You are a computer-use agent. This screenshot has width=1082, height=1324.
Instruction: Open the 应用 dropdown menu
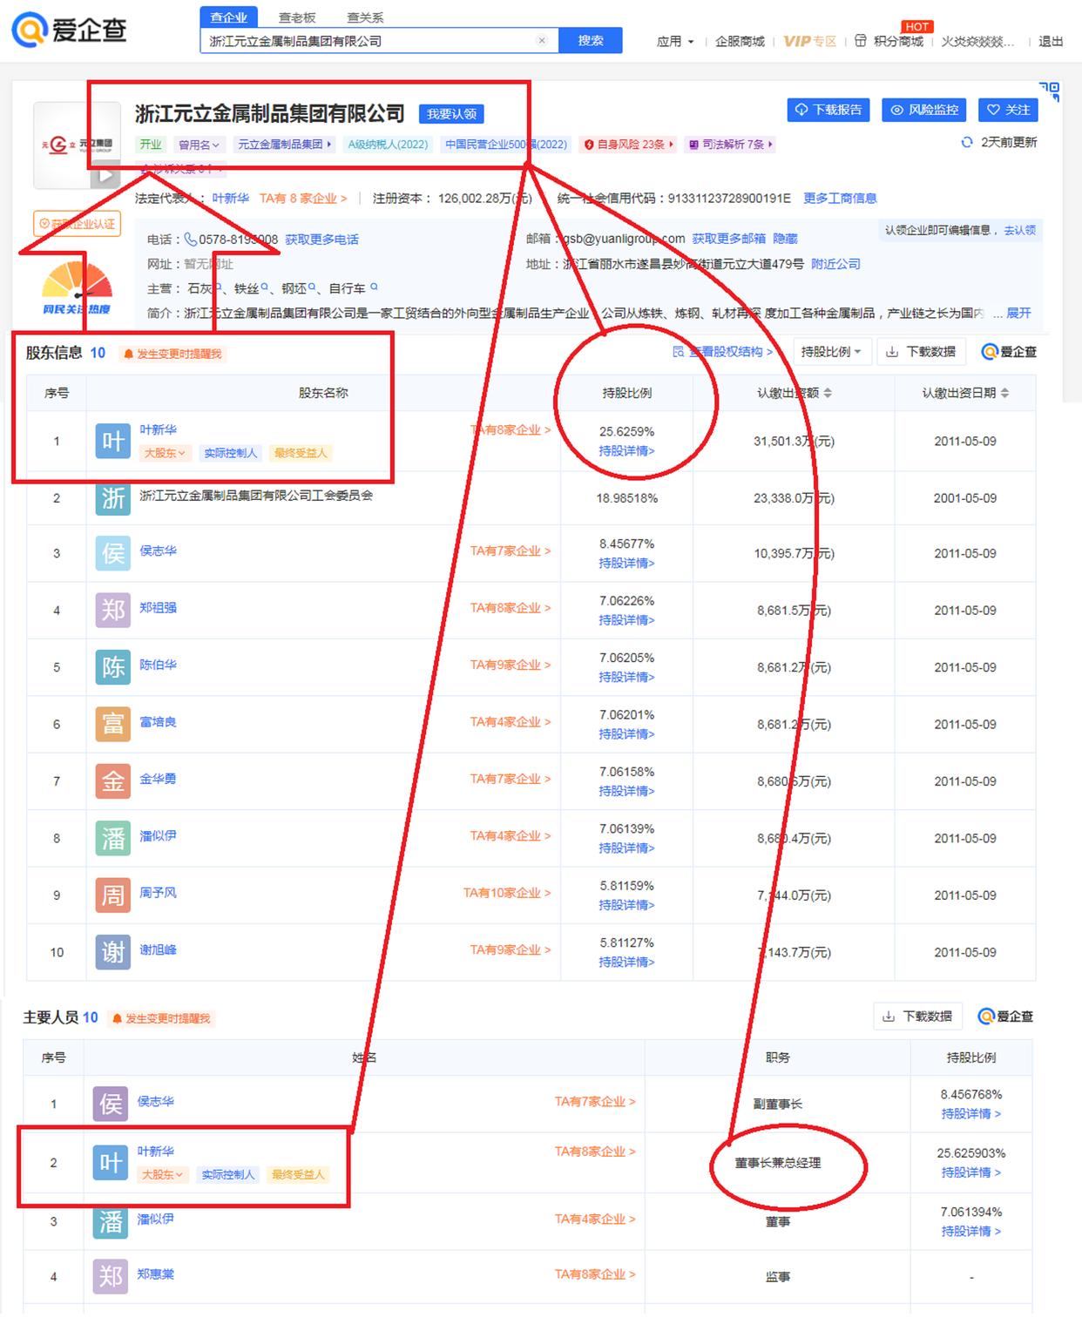(x=675, y=41)
